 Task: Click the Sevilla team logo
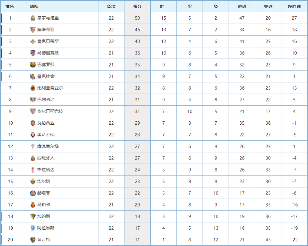pos(33,30)
